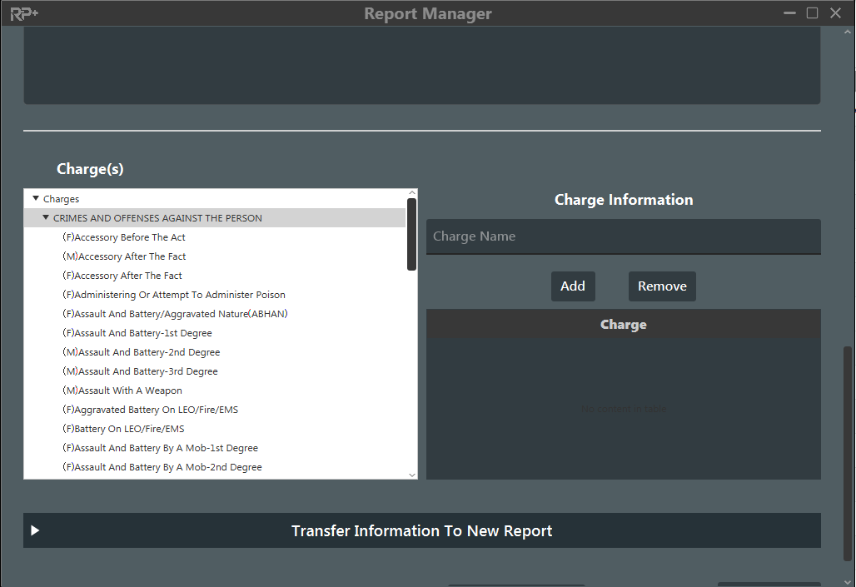The width and height of the screenshot is (856, 587).
Task: Select (M)Accessory After The Fact charge
Action: 124,256
